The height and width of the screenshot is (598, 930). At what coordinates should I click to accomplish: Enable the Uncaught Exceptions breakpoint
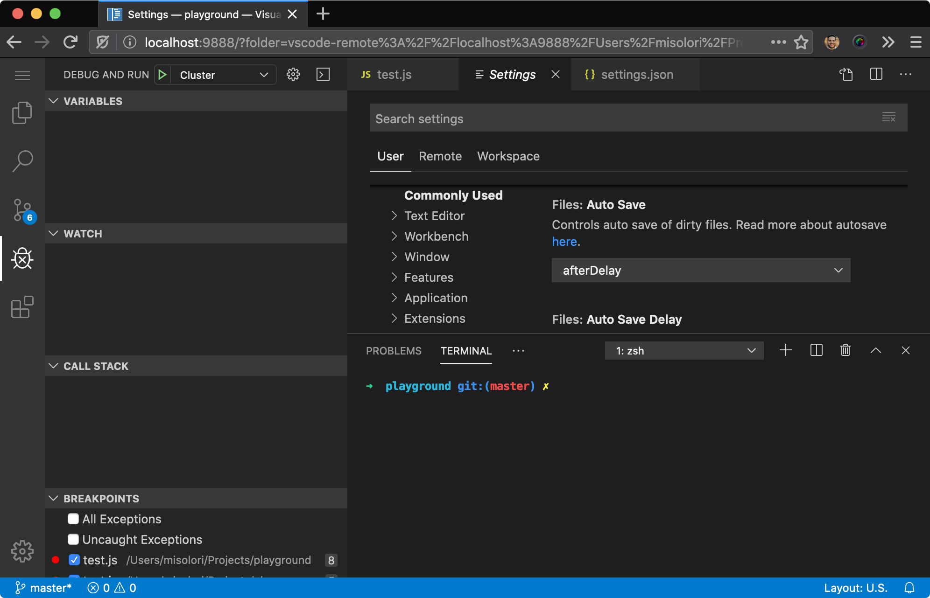(73, 539)
